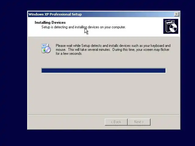195x146 pixels.
Task: Click the disabled Back button
Action: [x=116, y=122]
